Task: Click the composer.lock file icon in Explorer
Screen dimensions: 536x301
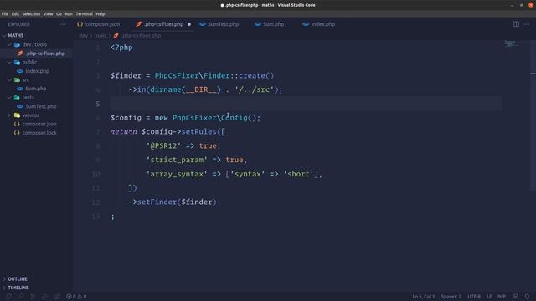Action: point(17,133)
